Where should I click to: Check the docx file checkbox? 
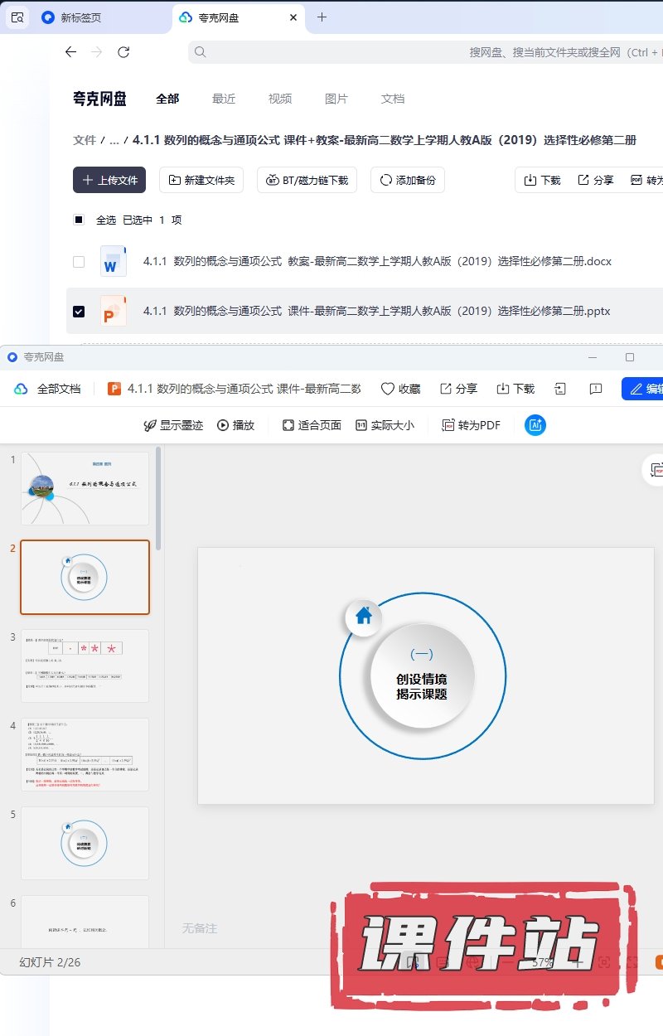point(79,262)
